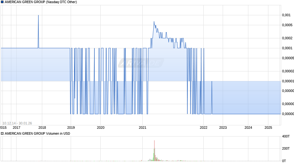This screenshot has height=164, width=294.
Task: Click the 0,0005 price axis label
Action: coord(287,25)
